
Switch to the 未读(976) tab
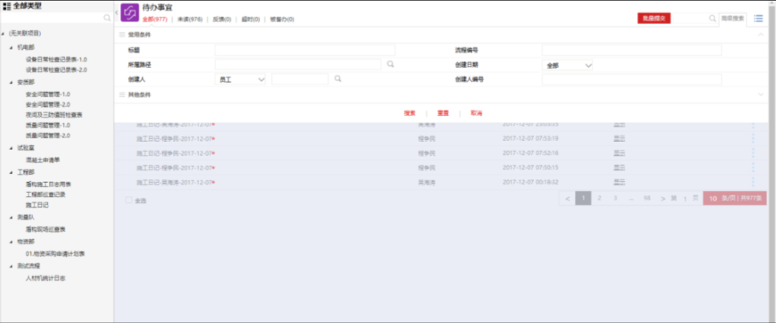pos(190,19)
